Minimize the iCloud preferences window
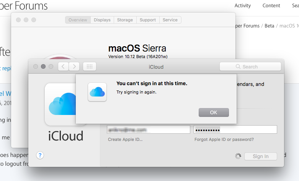Image resolution: width=299 pixels, height=181 pixels. [43, 66]
